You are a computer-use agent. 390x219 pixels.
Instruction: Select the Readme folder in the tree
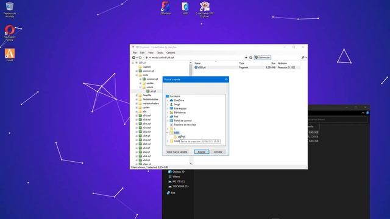(x=147, y=96)
